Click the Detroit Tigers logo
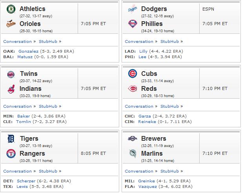The image size is (242, 193). pyautogui.click(x=11, y=139)
